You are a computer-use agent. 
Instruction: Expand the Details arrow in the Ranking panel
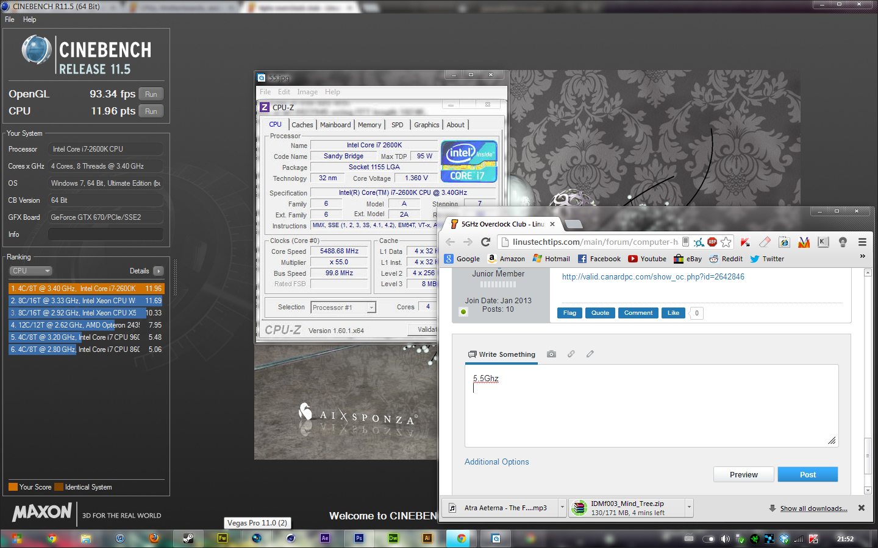(x=159, y=271)
